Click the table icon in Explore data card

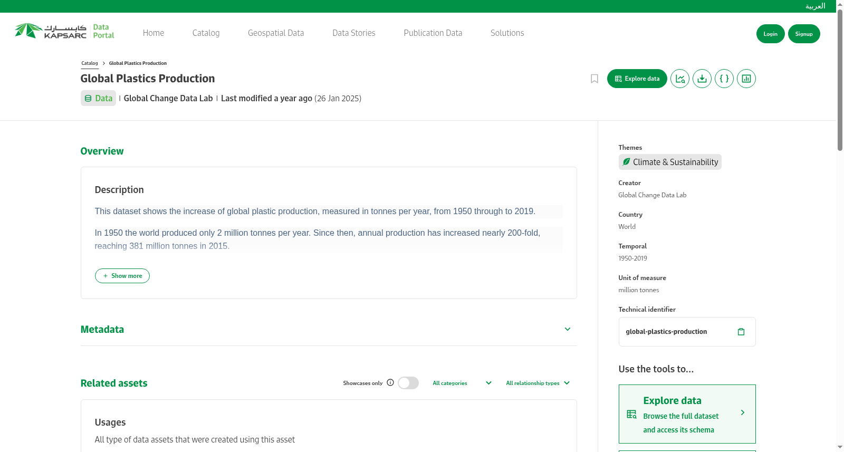point(631,414)
